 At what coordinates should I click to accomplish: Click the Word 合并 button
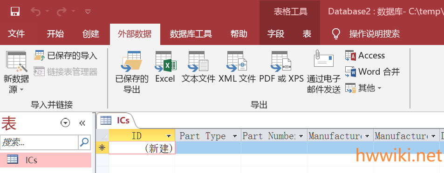click(372, 72)
